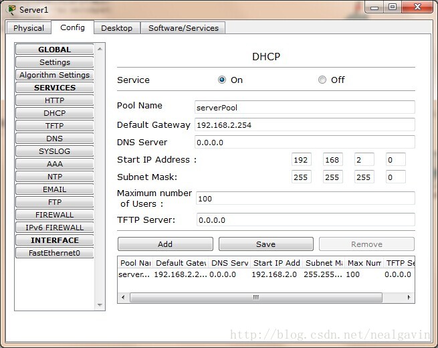This screenshot has width=438, height=348.
Task: Click Start IP third octet 2
Action: pos(364,159)
